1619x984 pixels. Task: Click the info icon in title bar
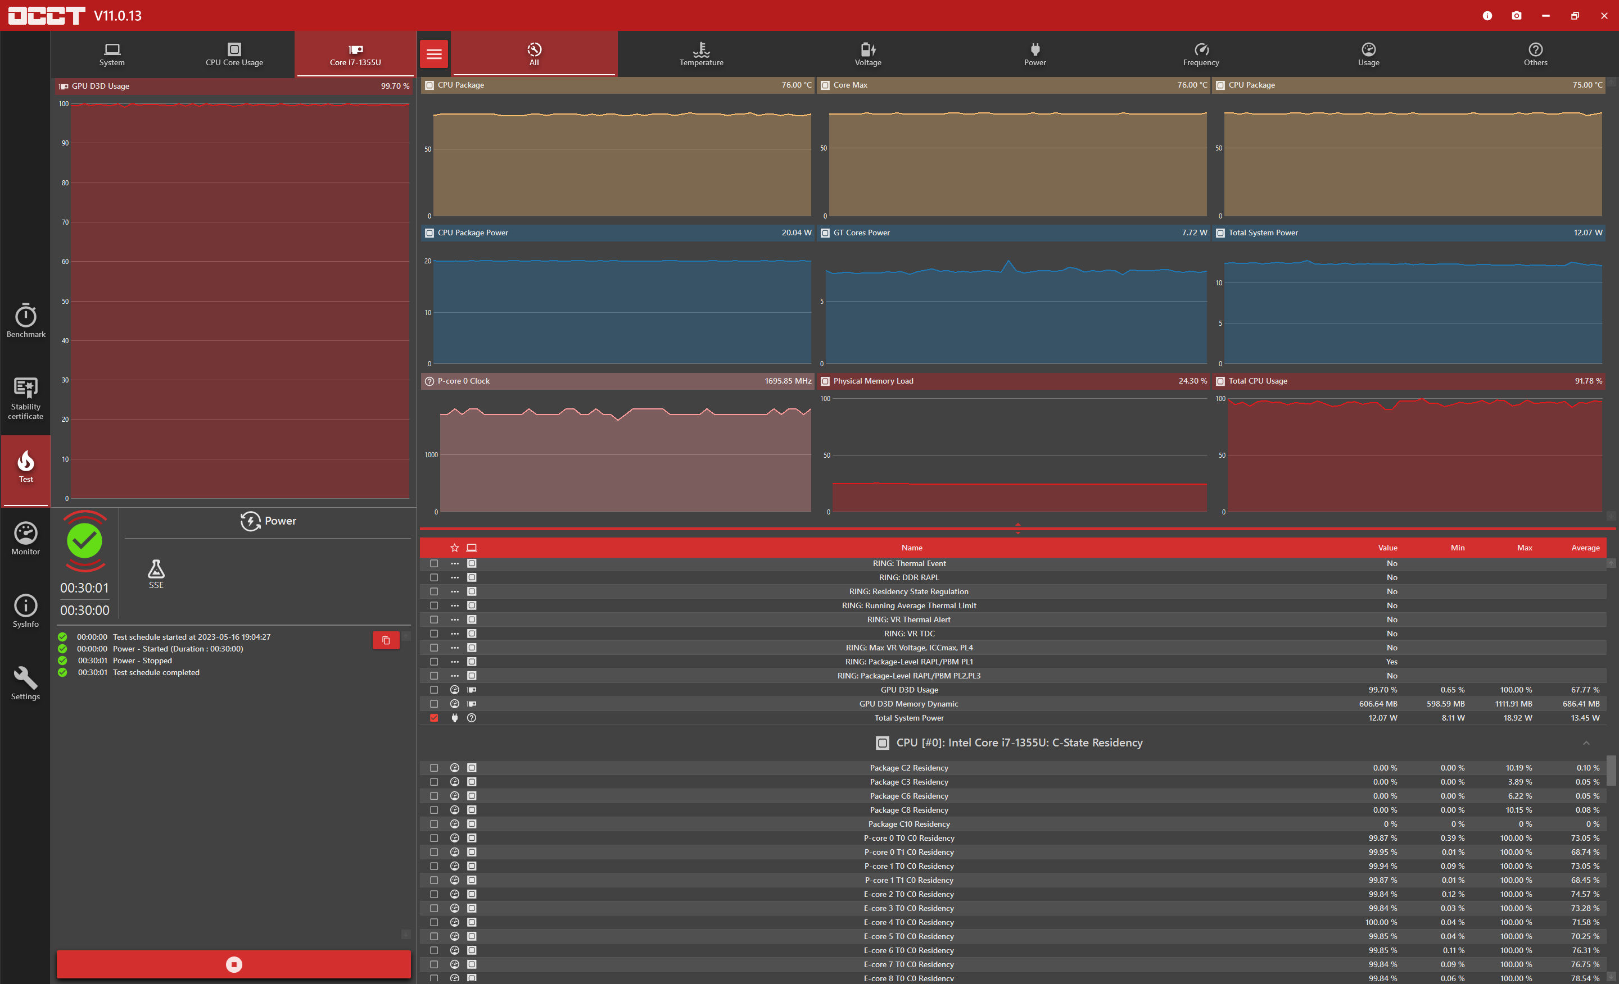click(x=1487, y=16)
